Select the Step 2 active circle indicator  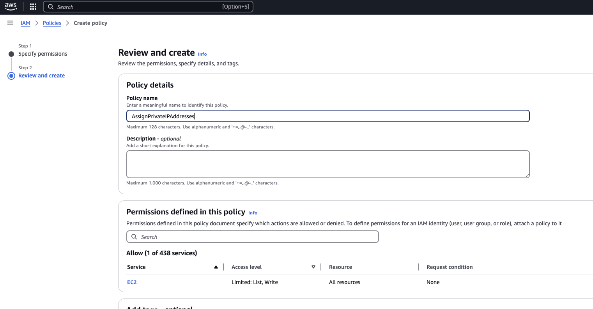[x=11, y=76]
